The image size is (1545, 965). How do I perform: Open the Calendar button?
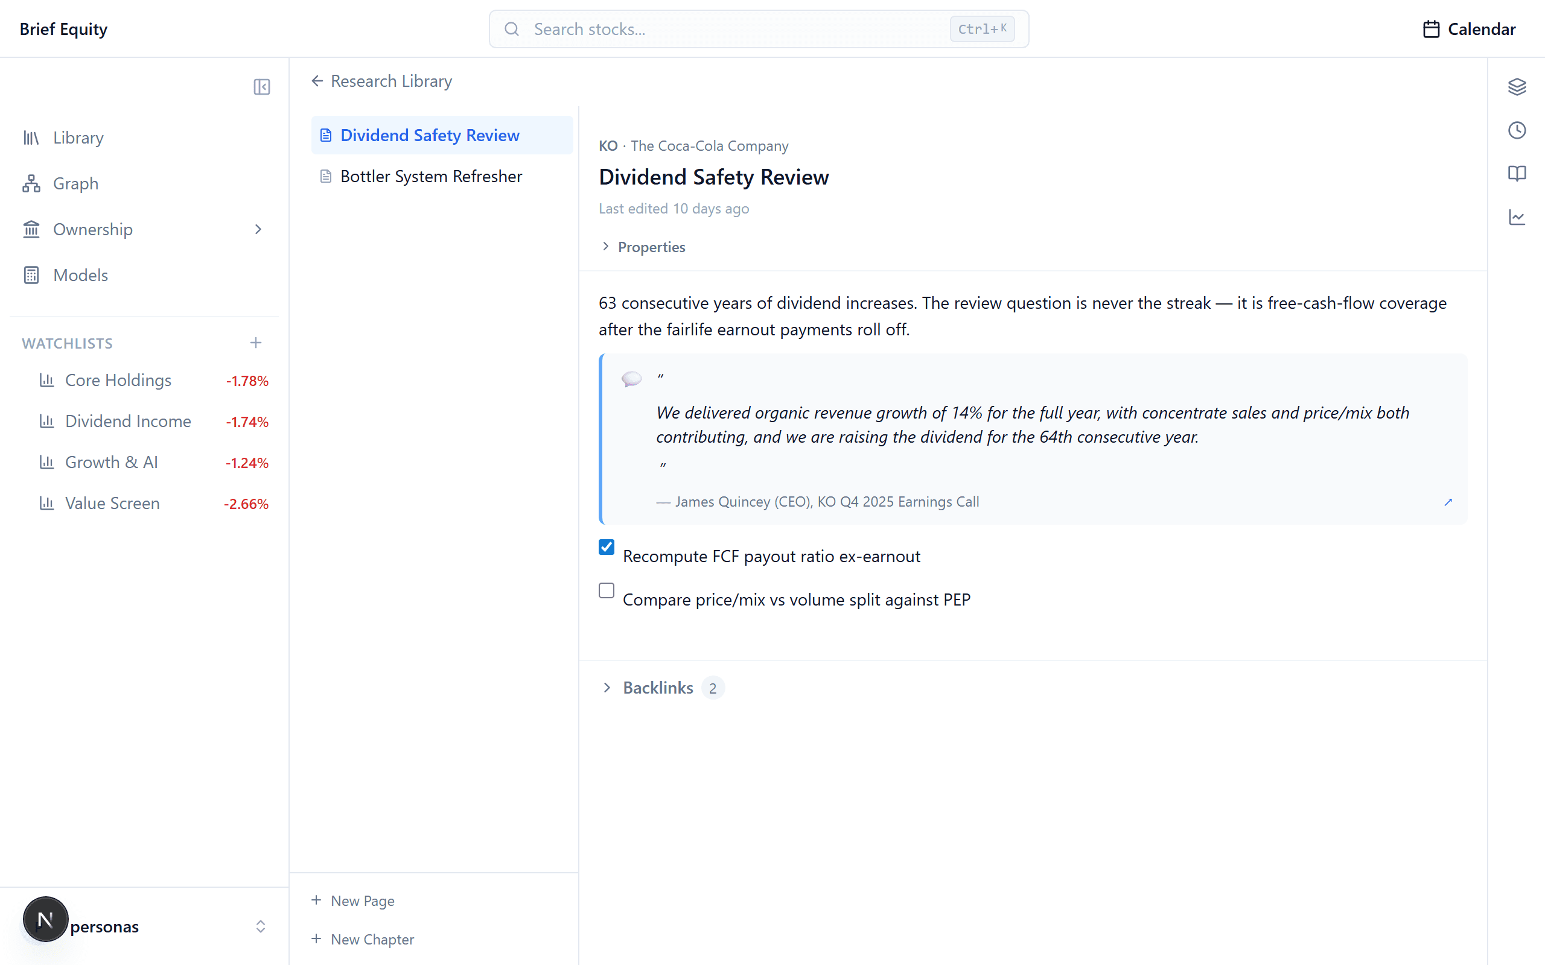click(1469, 30)
